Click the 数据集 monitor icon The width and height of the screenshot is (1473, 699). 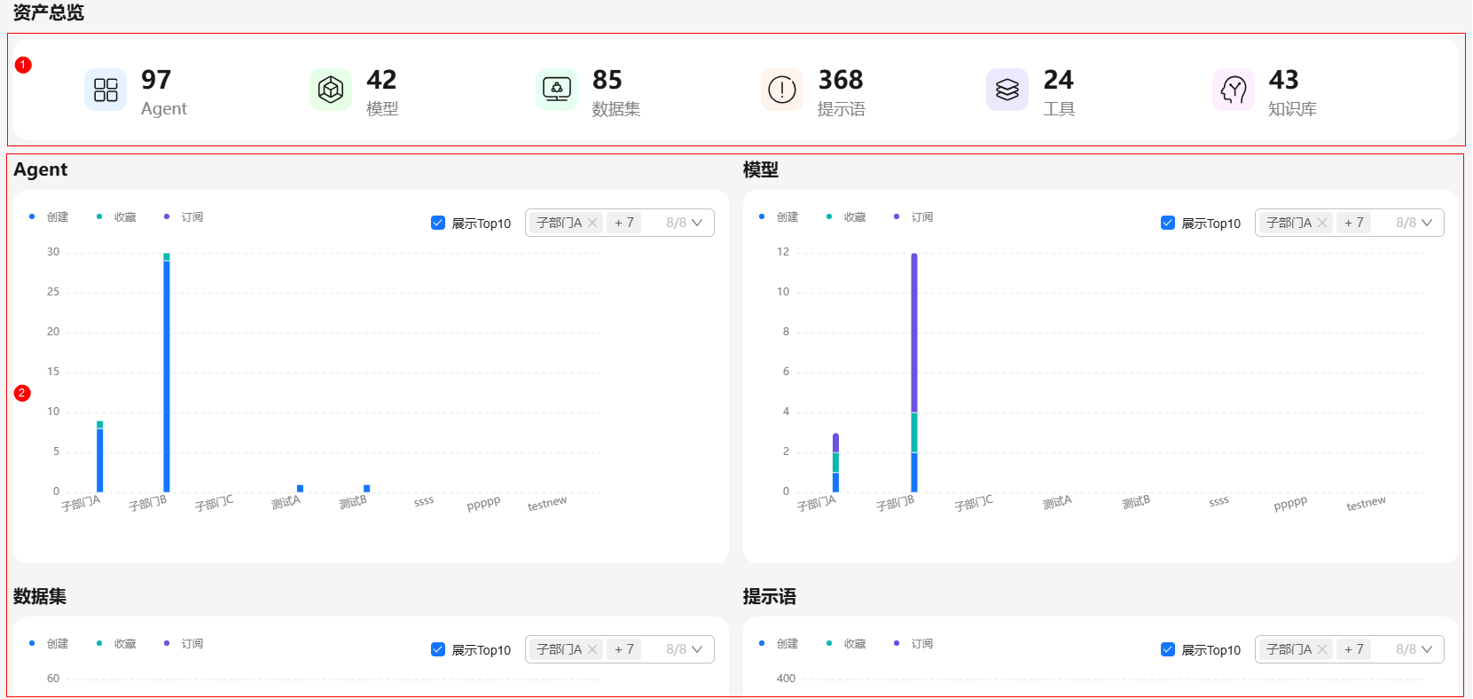click(557, 90)
